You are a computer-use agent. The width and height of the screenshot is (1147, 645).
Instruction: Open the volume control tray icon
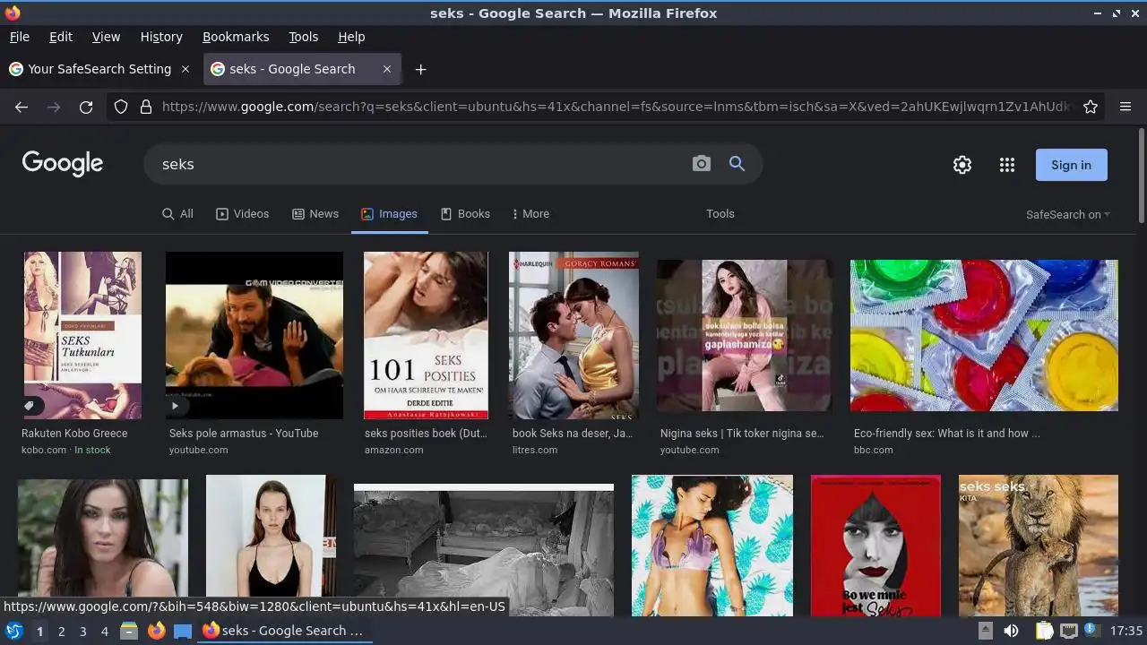pyautogui.click(x=1011, y=631)
